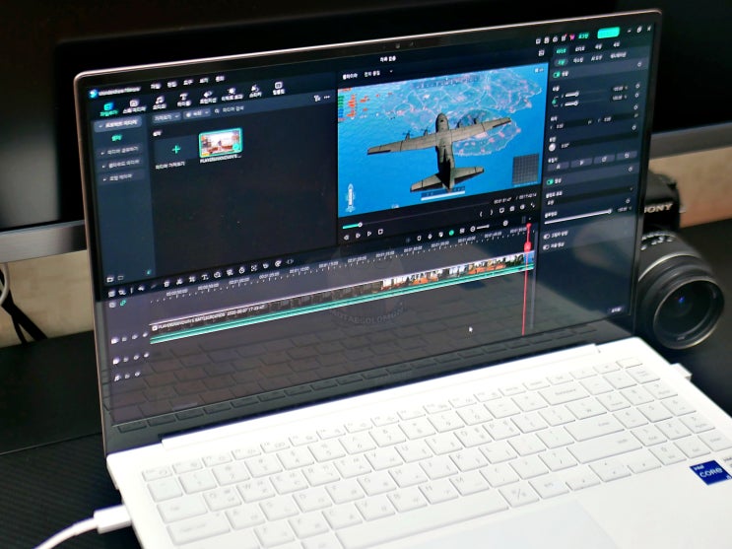Select the green Folder entry in sidebar
732x549 pixels.
click(x=116, y=138)
